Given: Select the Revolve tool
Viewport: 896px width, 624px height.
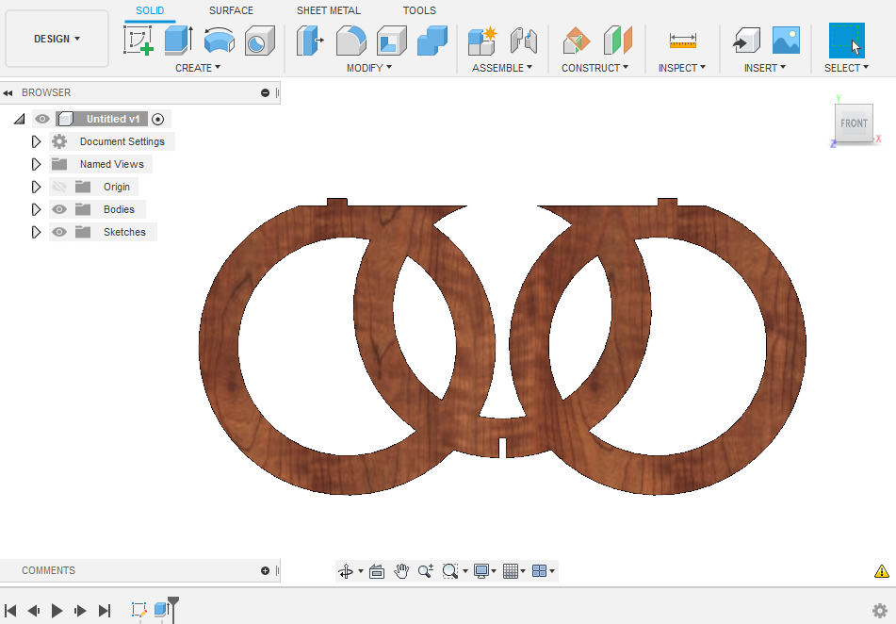Looking at the screenshot, I should point(219,41).
